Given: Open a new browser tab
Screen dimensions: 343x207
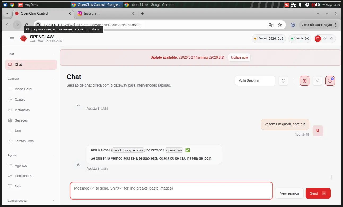Looking at the screenshot, I should click(x=142, y=13).
